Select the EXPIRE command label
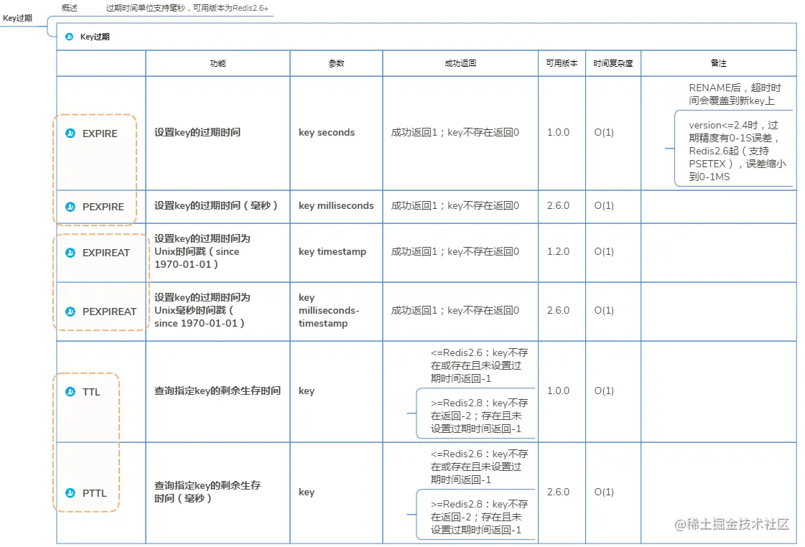 point(100,134)
